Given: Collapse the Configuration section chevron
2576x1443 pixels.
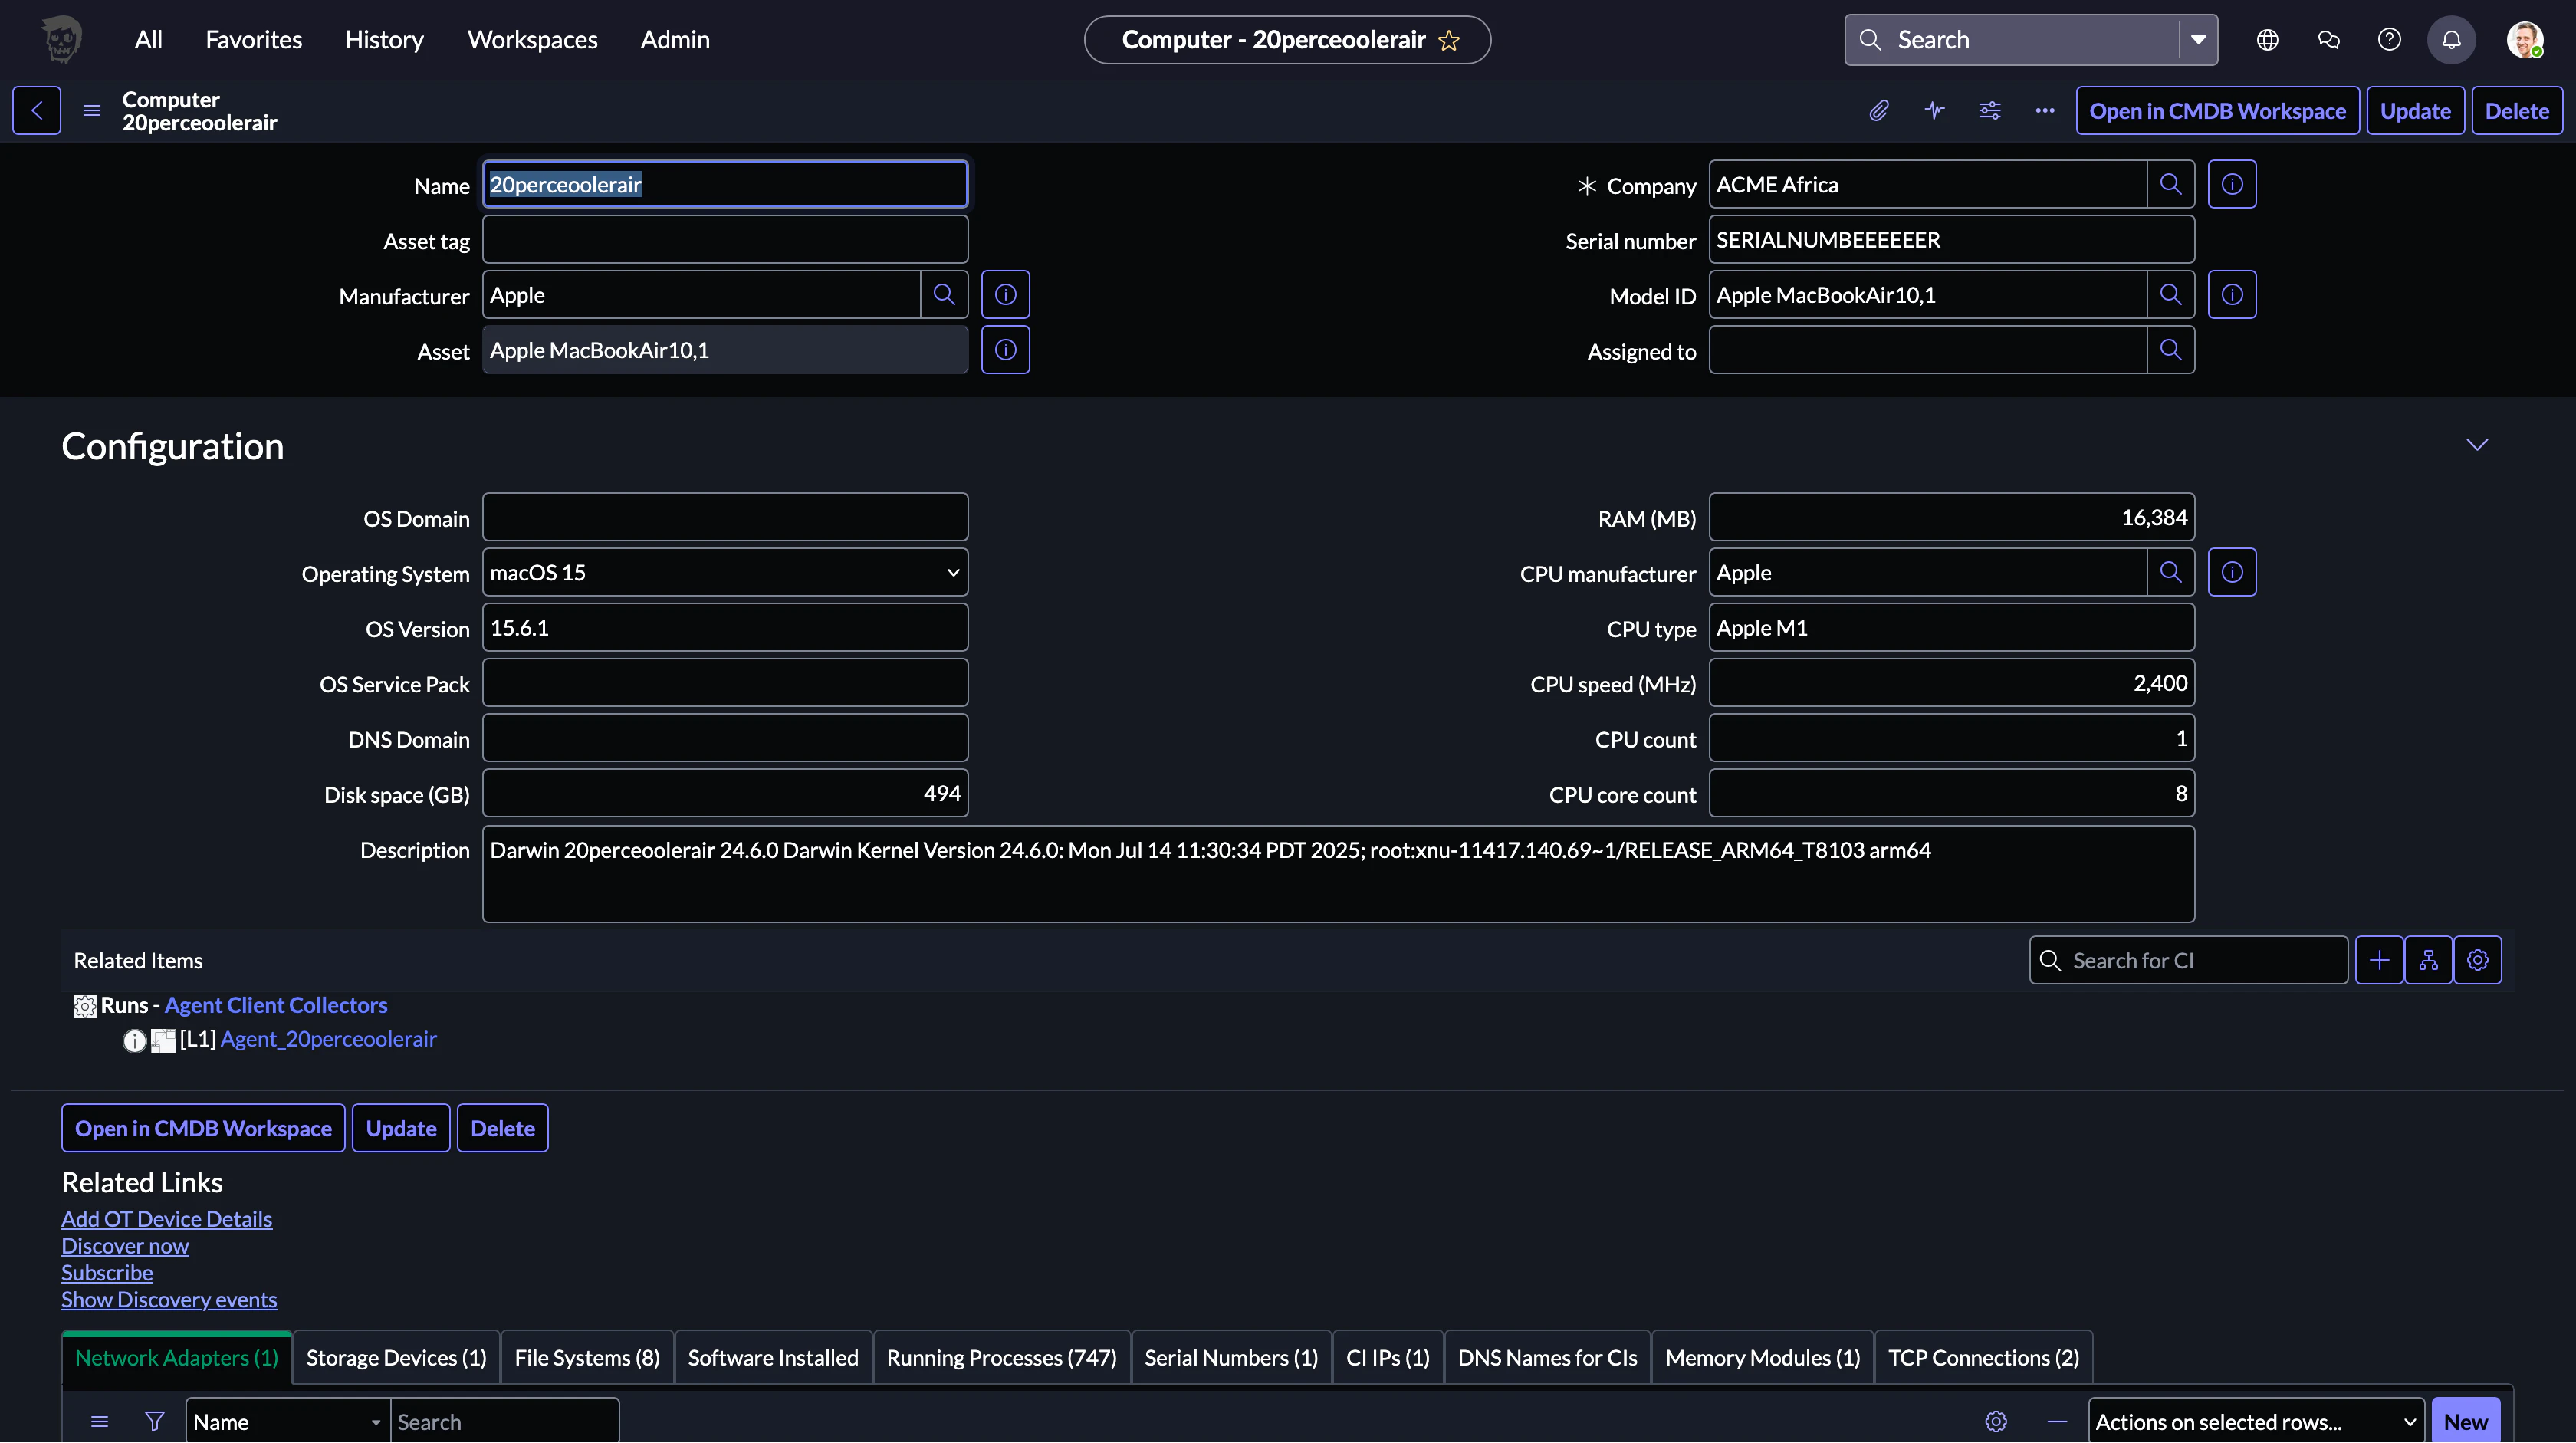Looking at the screenshot, I should coord(2476,445).
